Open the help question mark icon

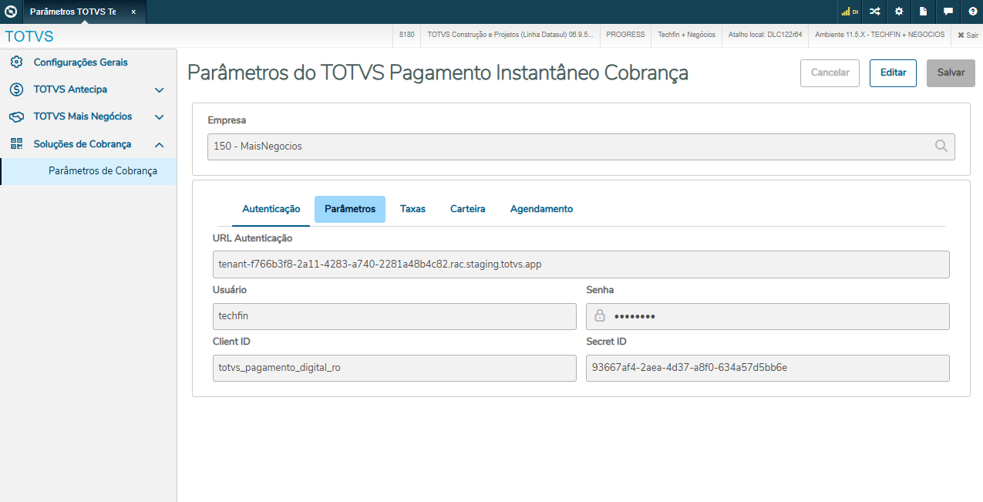tap(972, 12)
